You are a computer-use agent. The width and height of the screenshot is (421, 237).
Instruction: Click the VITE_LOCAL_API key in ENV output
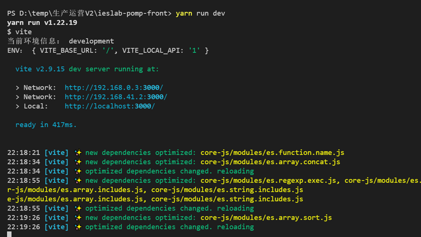pos(153,51)
